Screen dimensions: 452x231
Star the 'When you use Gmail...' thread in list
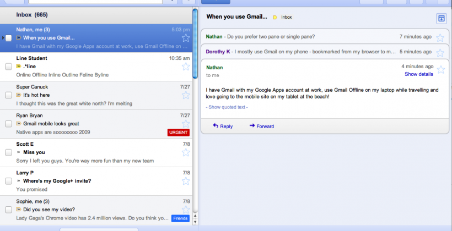coord(186,38)
